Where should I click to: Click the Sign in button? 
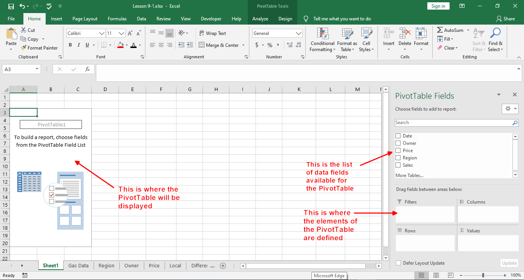tap(438, 6)
